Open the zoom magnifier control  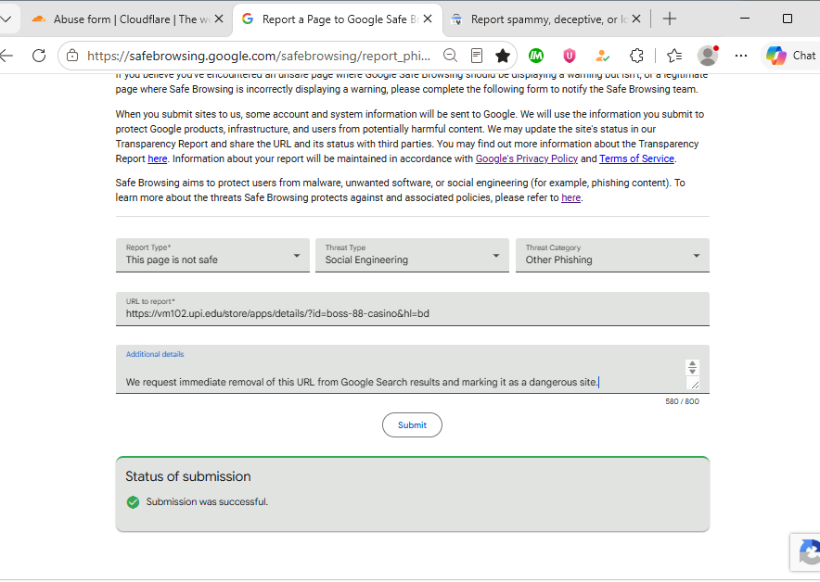click(x=450, y=56)
